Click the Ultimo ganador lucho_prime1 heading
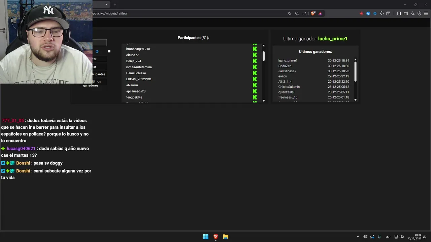 click(315, 39)
